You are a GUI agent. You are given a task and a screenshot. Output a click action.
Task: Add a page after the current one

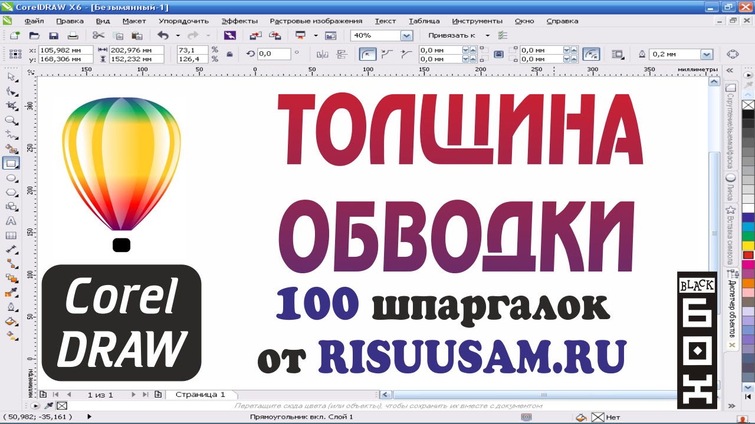click(157, 395)
